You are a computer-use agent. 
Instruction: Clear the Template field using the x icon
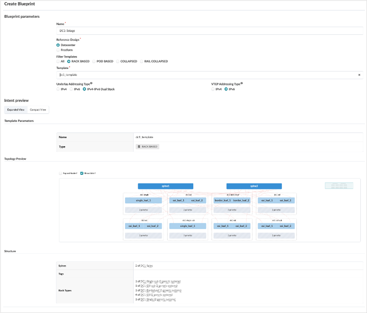click(x=359, y=75)
